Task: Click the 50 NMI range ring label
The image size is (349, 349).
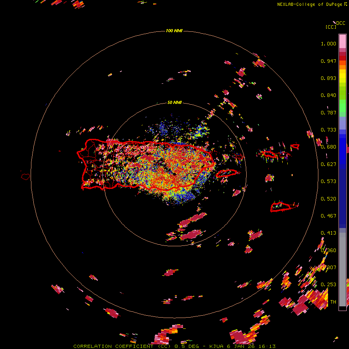Action: [174, 102]
